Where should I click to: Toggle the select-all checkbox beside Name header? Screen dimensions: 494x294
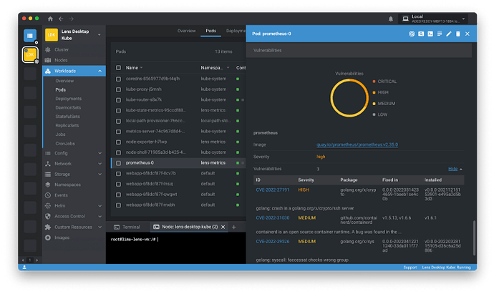(119, 68)
